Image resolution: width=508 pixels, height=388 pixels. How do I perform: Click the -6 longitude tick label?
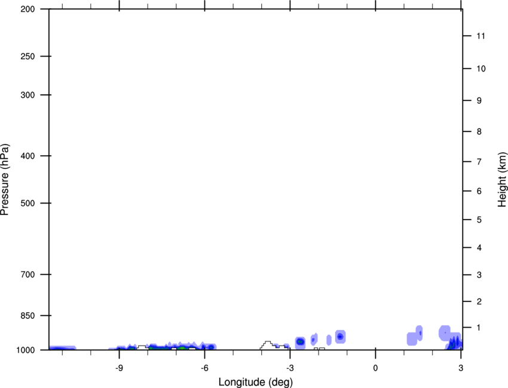click(204, 368)
